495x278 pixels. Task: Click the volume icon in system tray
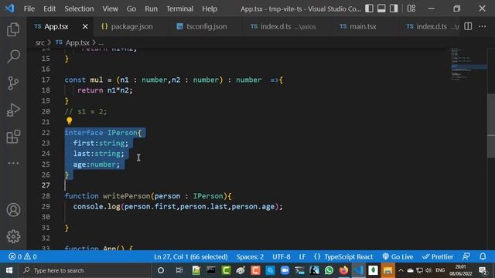click(x=428, y=270)
